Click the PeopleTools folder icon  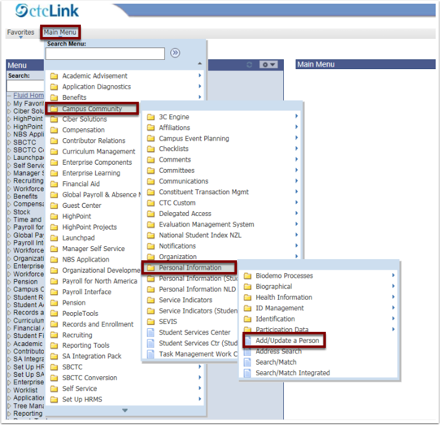click(54, 313)
